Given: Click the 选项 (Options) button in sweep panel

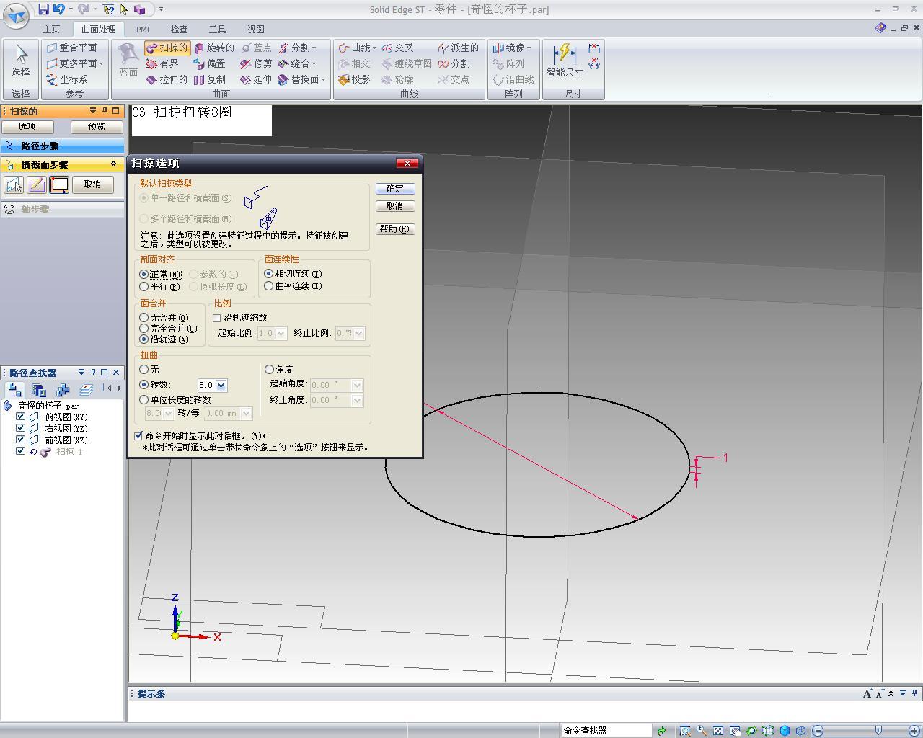Looking at the screenshot, I should [x=27, y=126].
